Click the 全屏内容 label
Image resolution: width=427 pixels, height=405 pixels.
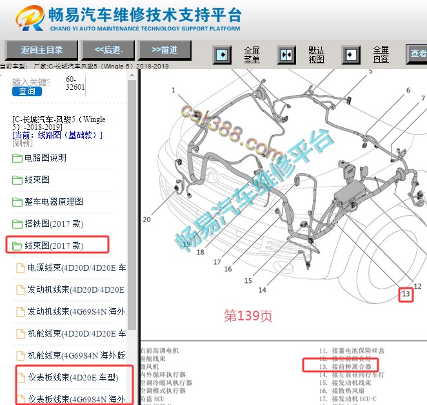(x=381, y=54)
